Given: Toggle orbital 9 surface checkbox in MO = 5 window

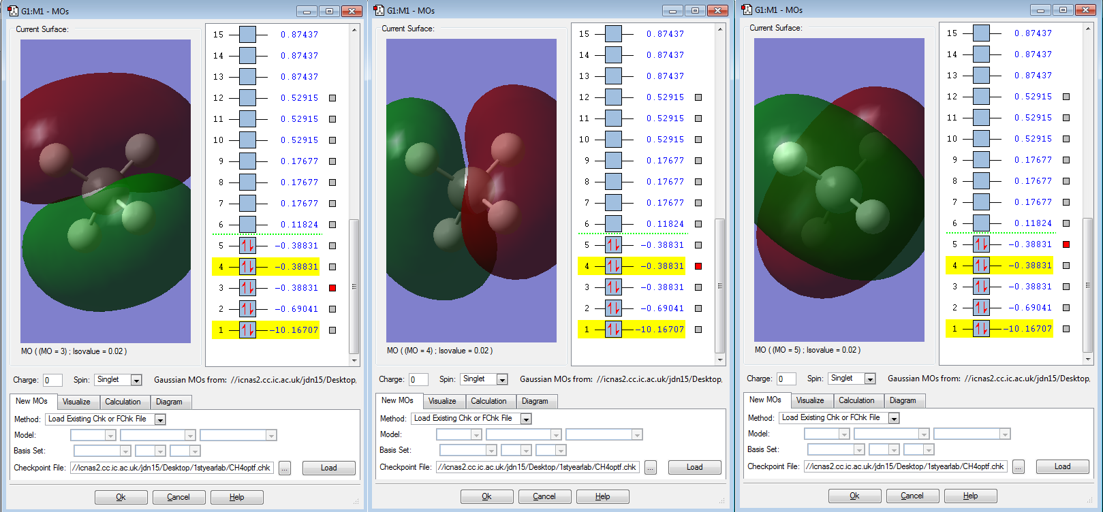Looking at the screenshot, I should pyautogui.click(x=1066, y=160).
